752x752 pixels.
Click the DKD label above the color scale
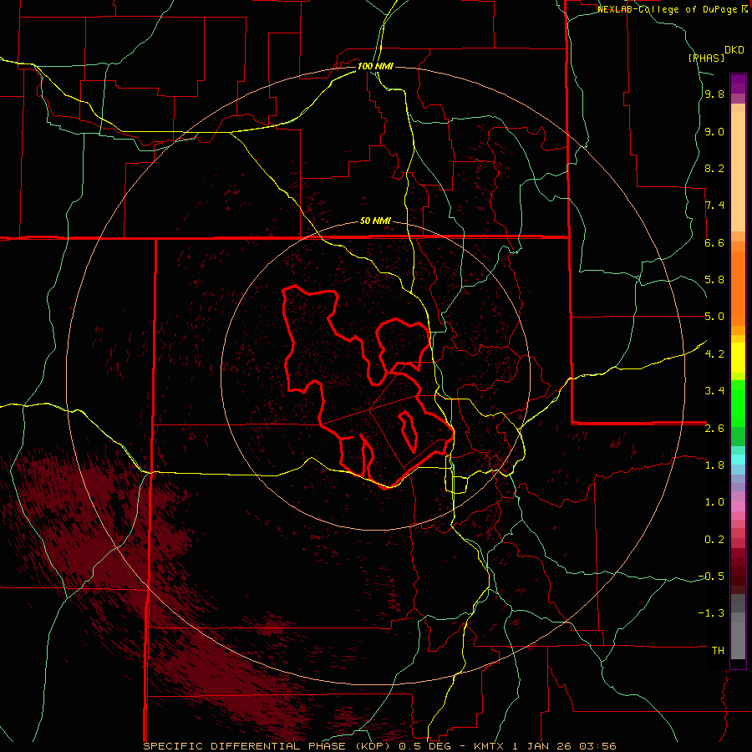[734, 50]
